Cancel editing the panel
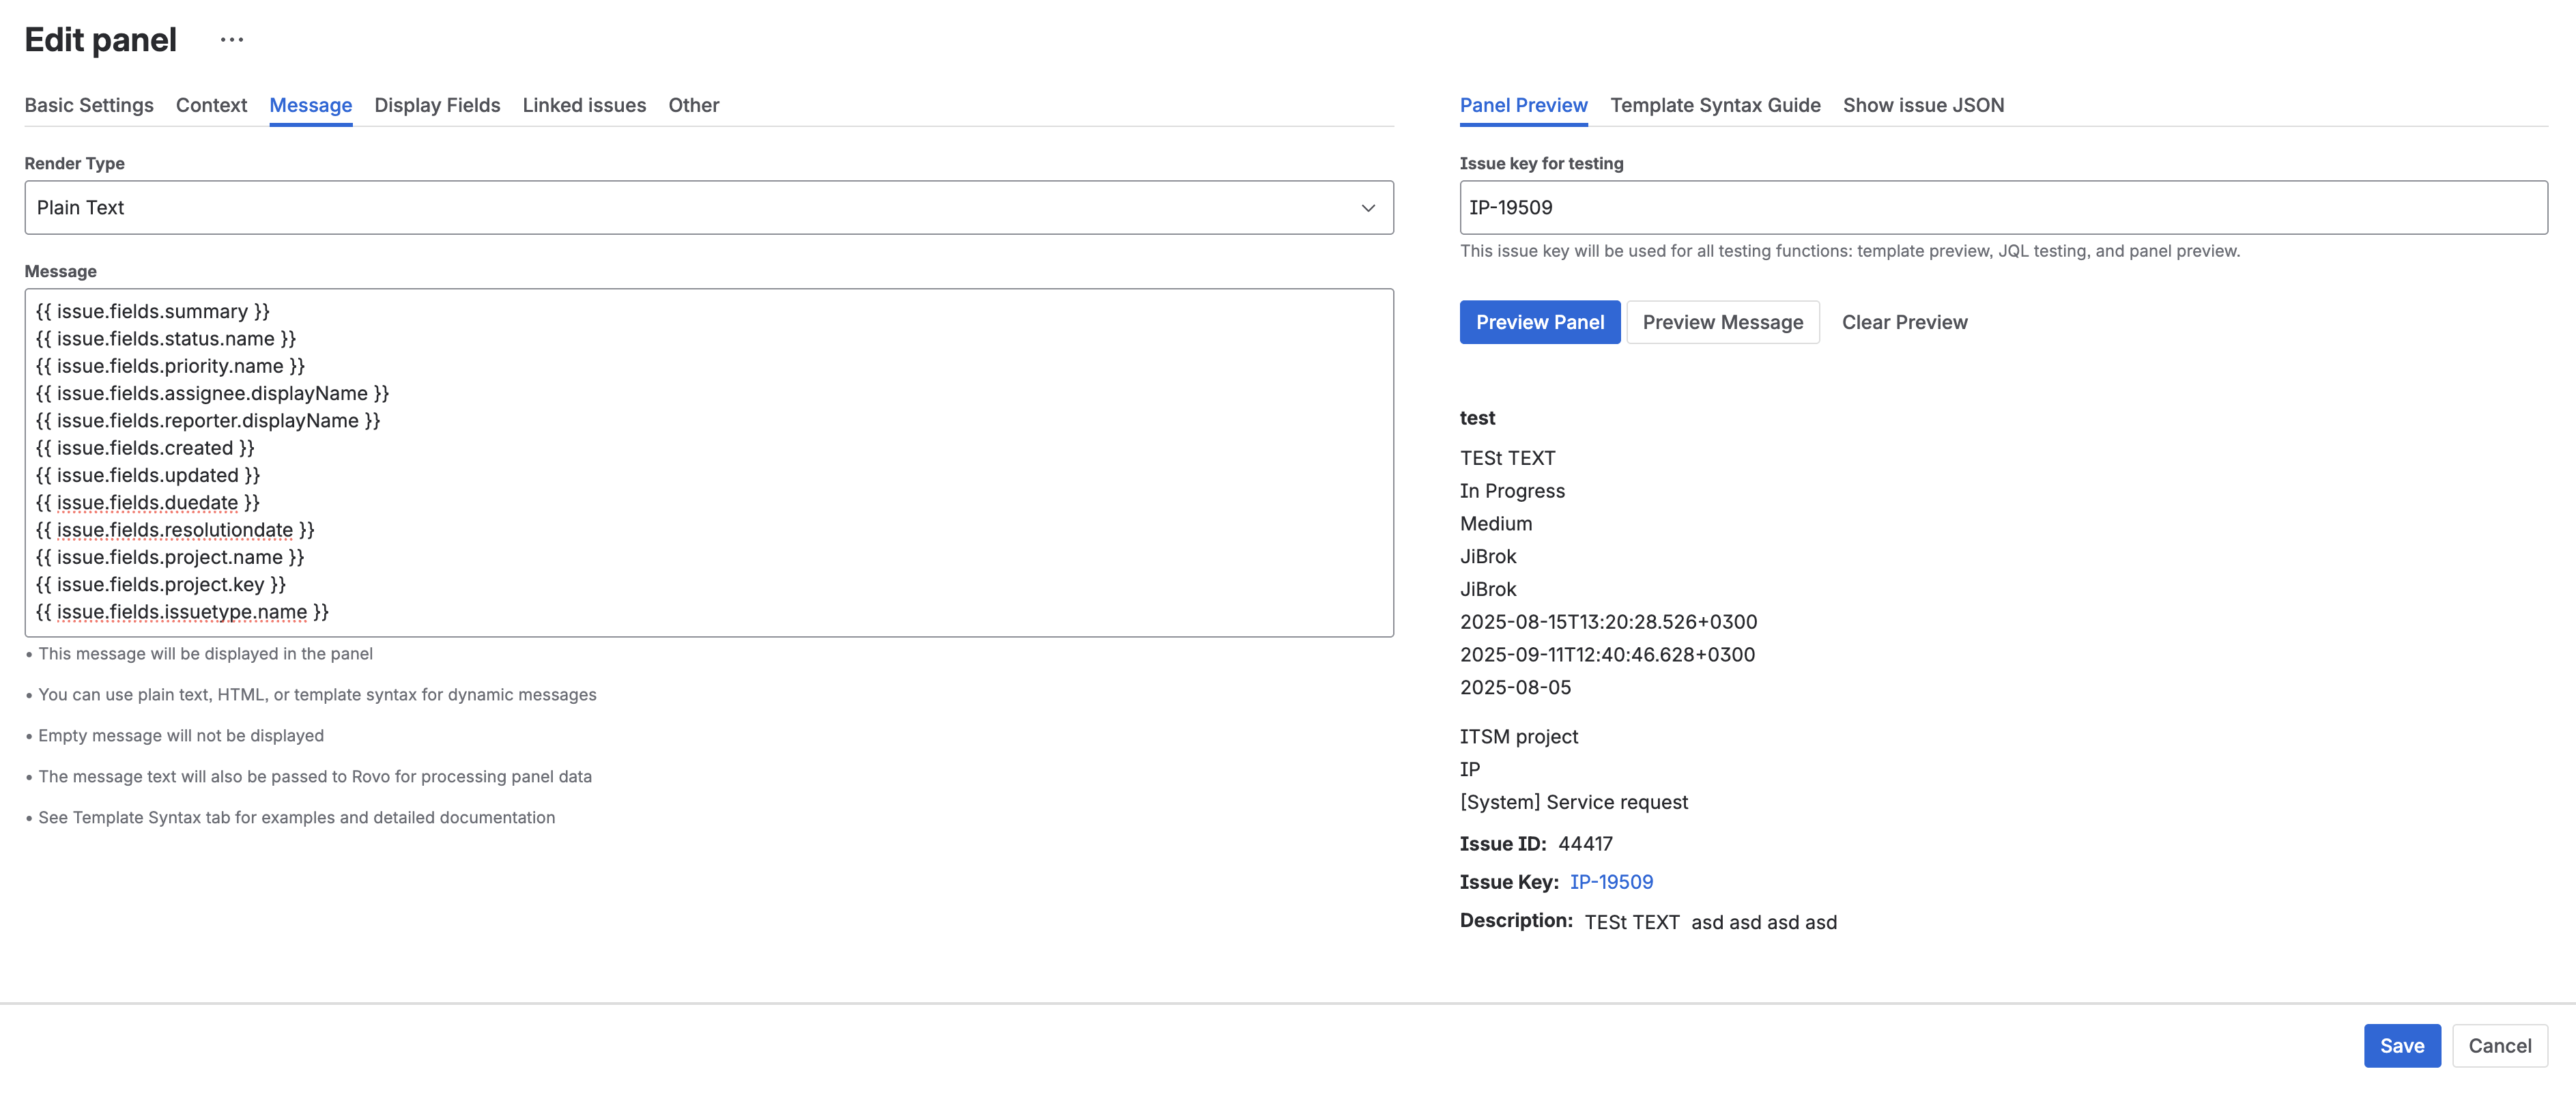The width and height of the screenshot is (2576, 1095). (x=2498, y=1046)
